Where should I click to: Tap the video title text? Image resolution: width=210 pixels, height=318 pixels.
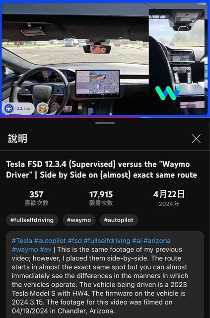coord(101,169)
